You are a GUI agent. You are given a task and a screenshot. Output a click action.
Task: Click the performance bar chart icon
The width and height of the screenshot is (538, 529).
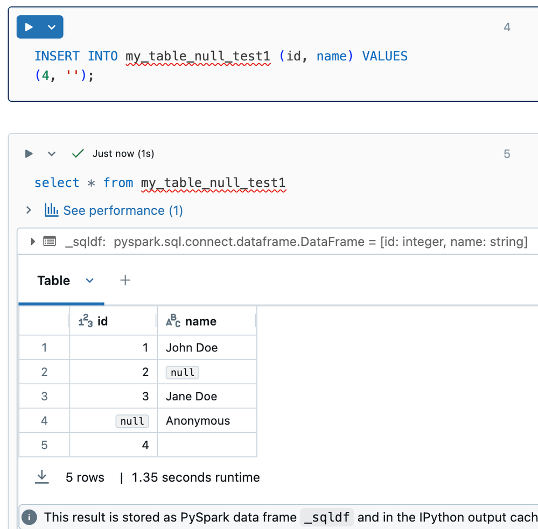(51, 210)
